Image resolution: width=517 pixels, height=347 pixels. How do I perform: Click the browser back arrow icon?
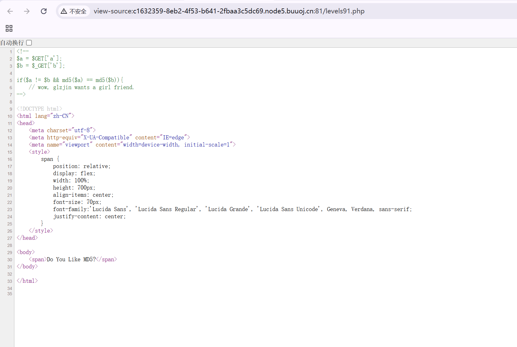click(x=10, y=11)
